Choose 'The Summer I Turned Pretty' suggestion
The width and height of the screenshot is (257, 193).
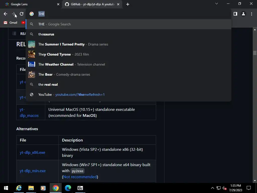128,44
